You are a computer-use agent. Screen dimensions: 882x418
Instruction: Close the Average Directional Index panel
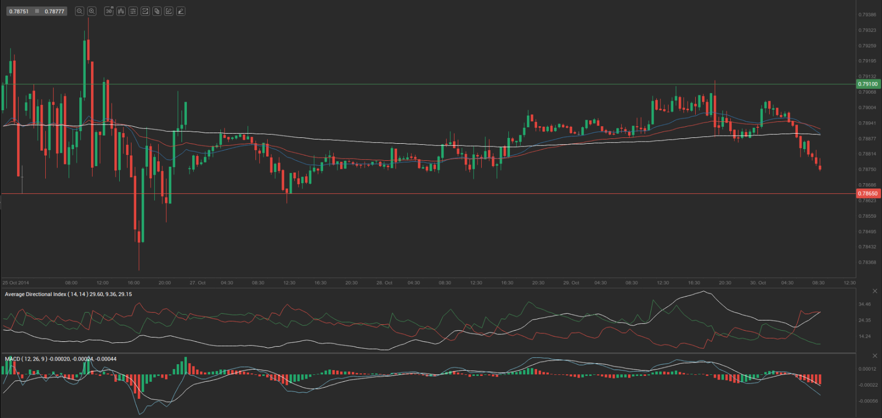pyautogui.click(x=875, y=291)
